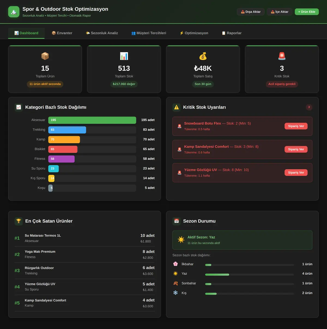The width and height of the screenshot is (327, 329).
Task: Select the Optimizasyon tab
Action: point(194,33)
